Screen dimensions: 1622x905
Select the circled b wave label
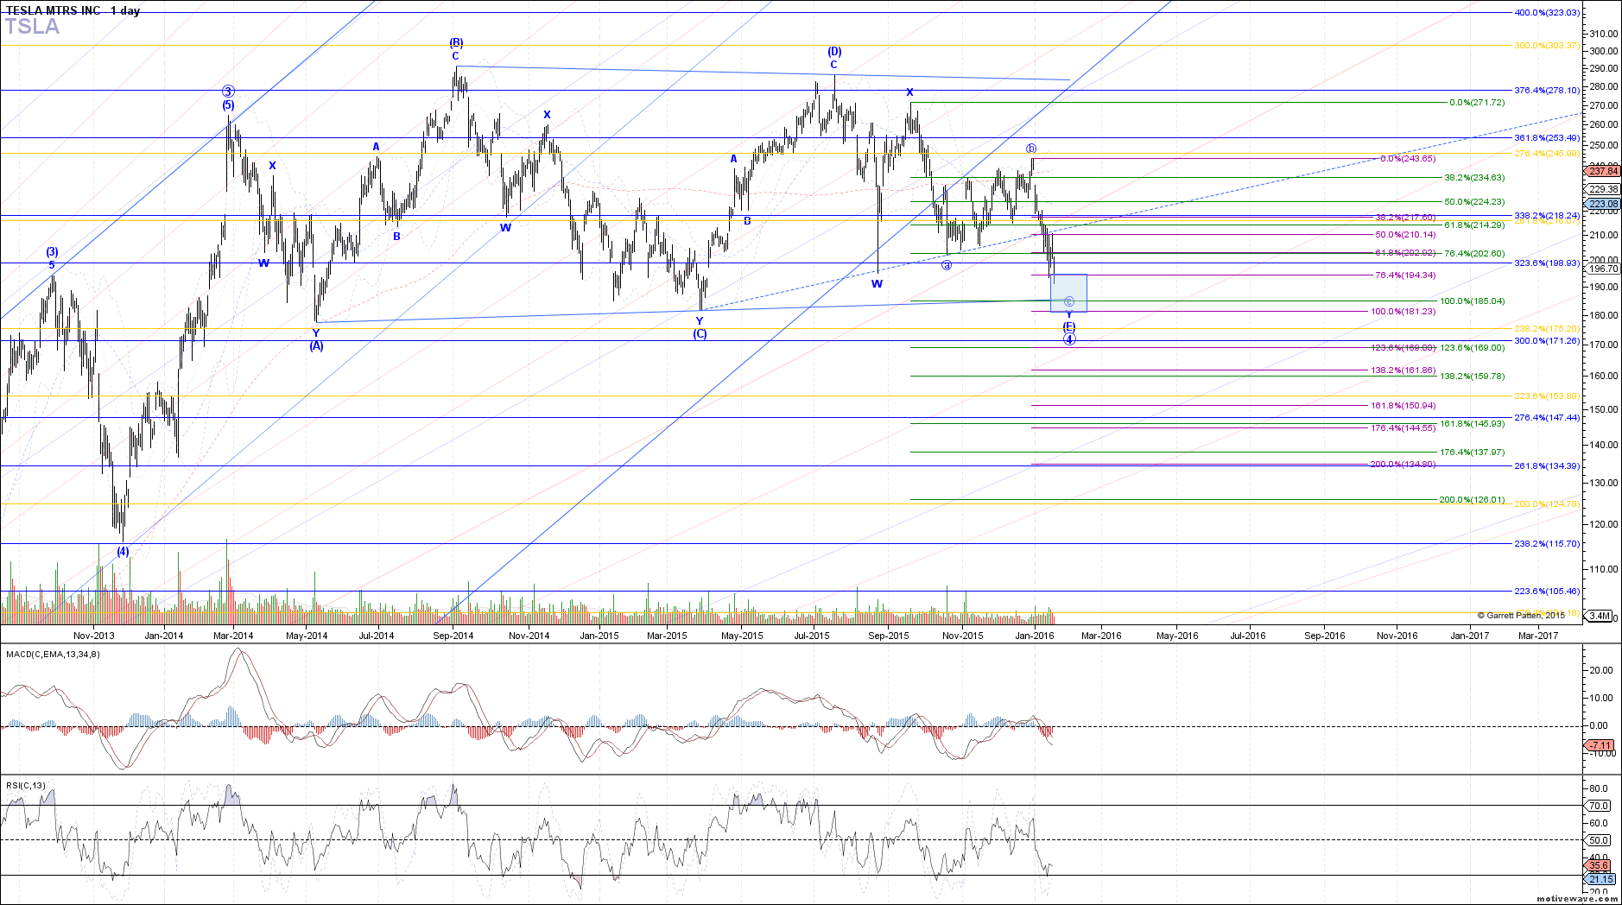pyautogui.click(x=1031, y=149)
